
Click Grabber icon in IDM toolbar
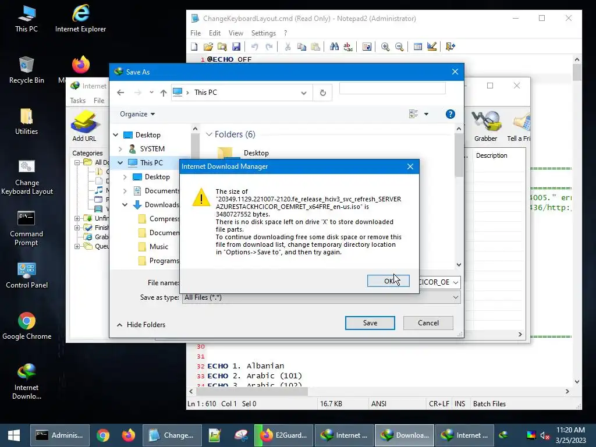click(x=486, y=126)
